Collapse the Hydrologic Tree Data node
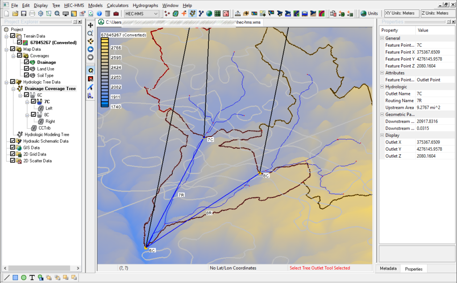 (6, 82)
